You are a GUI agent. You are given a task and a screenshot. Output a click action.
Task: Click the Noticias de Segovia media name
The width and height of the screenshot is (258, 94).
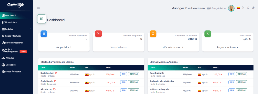click(x=159, y=89)
